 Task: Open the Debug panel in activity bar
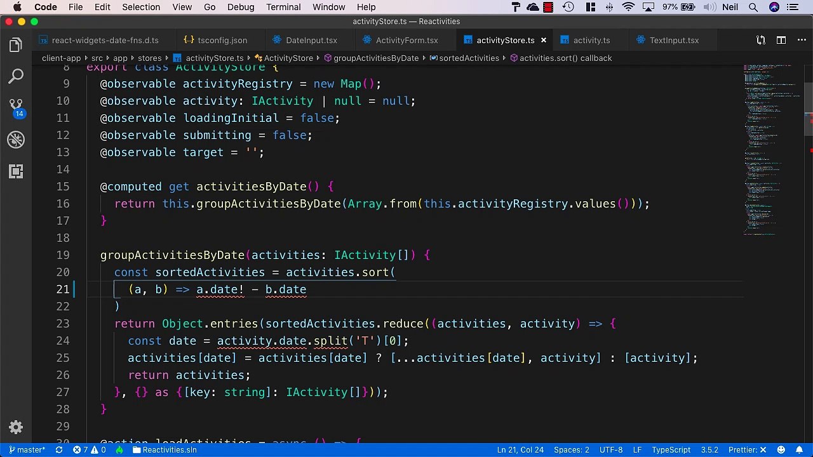point(16,140)
